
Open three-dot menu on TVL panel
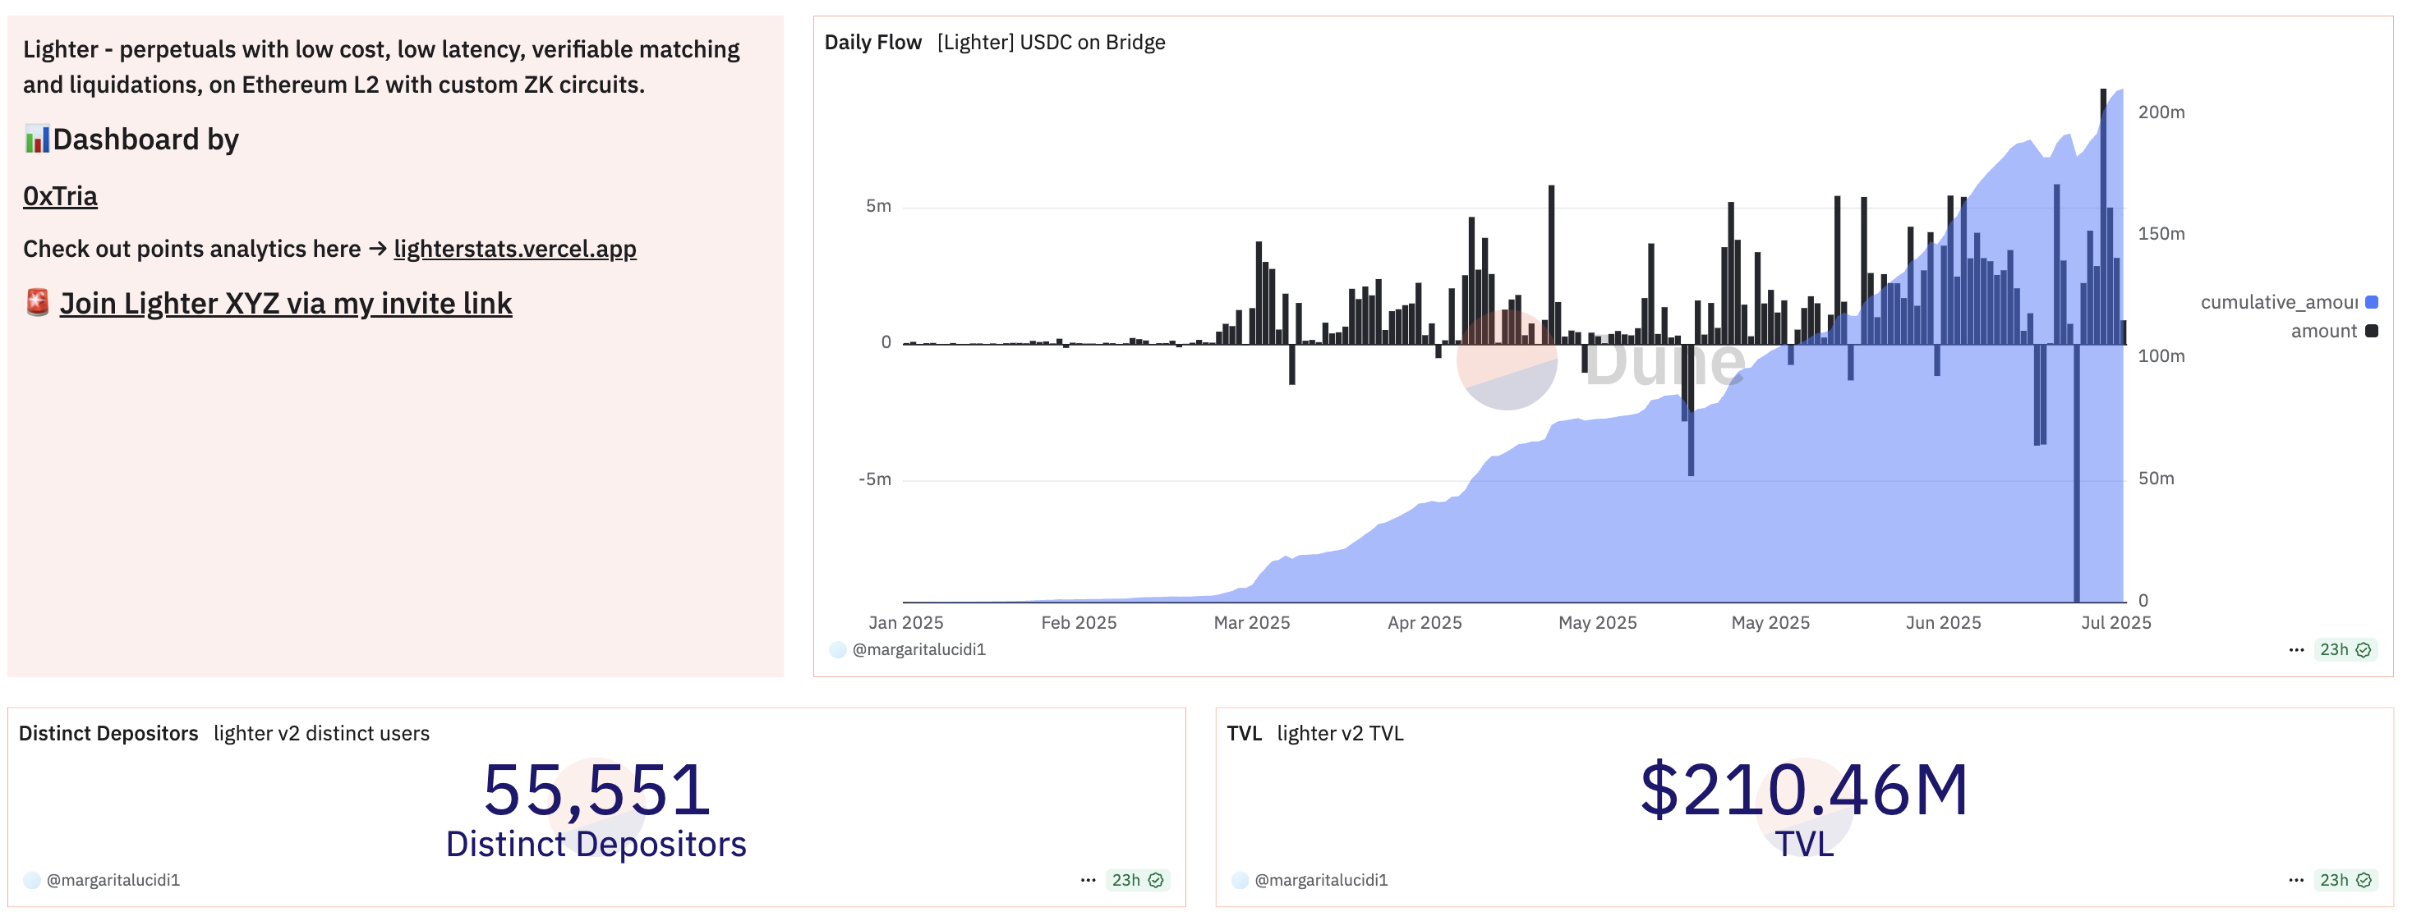(2295, 880)
